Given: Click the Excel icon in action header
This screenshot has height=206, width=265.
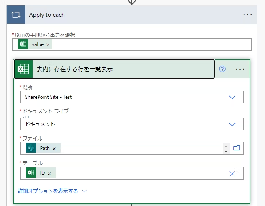Looking at the screenshot, I should pyautogui.click(x=23, y=69).
